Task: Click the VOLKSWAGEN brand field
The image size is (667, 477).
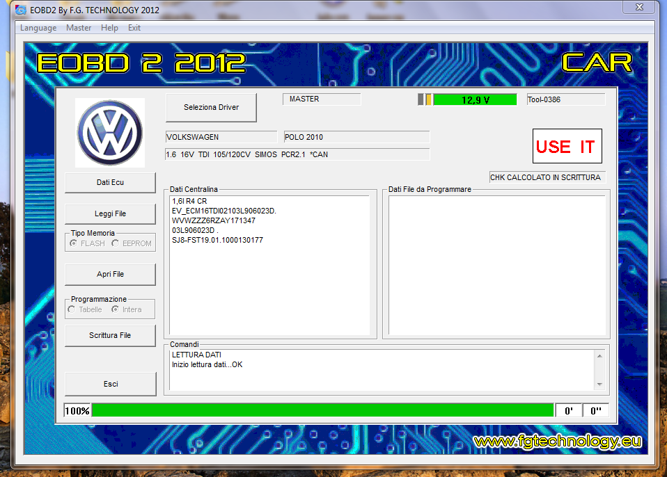Action: [221, 137]
